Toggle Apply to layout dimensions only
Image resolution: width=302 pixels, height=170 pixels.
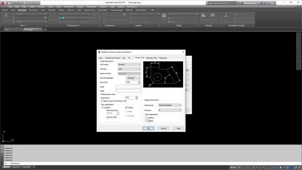pyautogui.click(x=102, y=101)
